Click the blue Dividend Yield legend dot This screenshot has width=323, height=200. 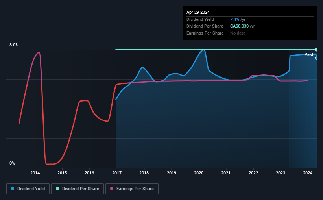pyautogui.click(x=13, y=189)
